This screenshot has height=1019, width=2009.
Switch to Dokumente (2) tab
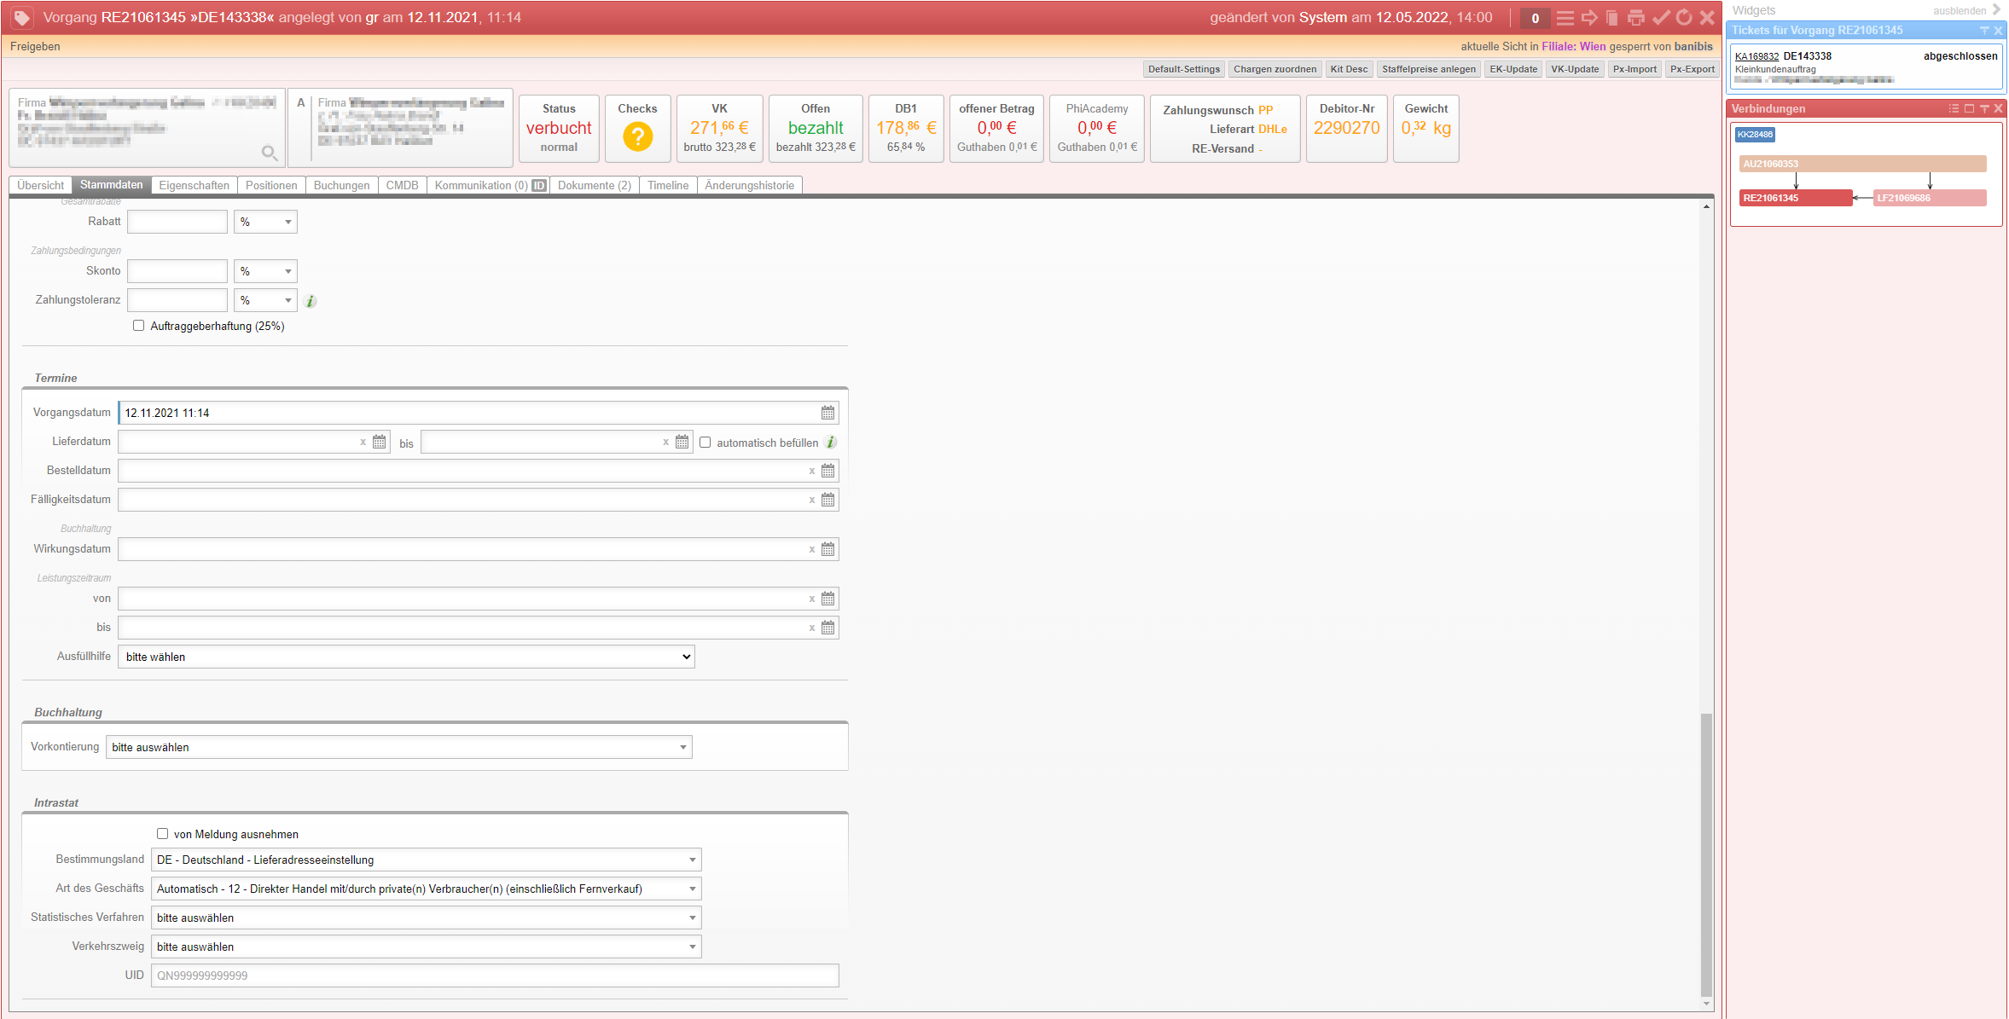595,185
